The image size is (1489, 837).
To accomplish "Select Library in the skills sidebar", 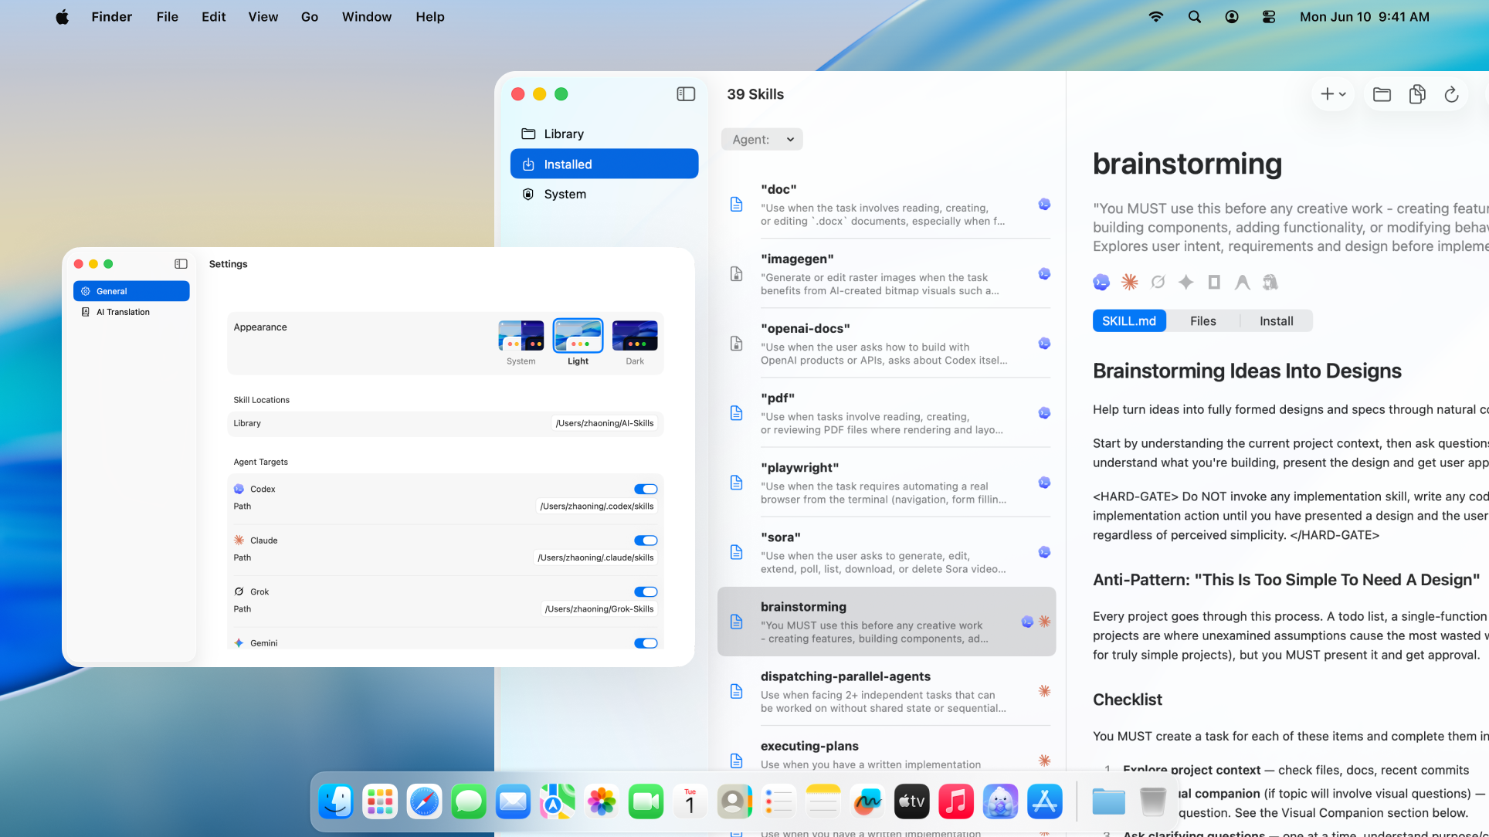I will (604, 134).
